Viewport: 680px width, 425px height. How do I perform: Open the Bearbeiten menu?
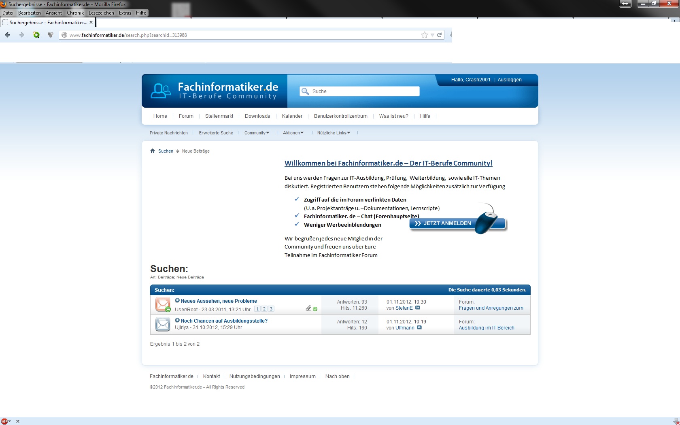point(29,13)
